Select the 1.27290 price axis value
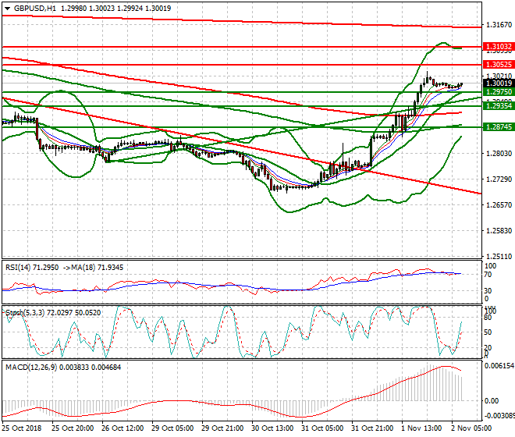Image resolution: width=515 pixels, height=437 pixels. point(499,179)
